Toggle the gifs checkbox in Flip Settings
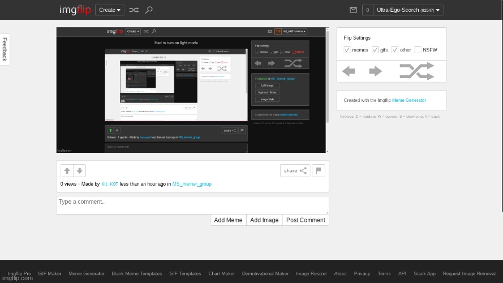 pos(375,50)
